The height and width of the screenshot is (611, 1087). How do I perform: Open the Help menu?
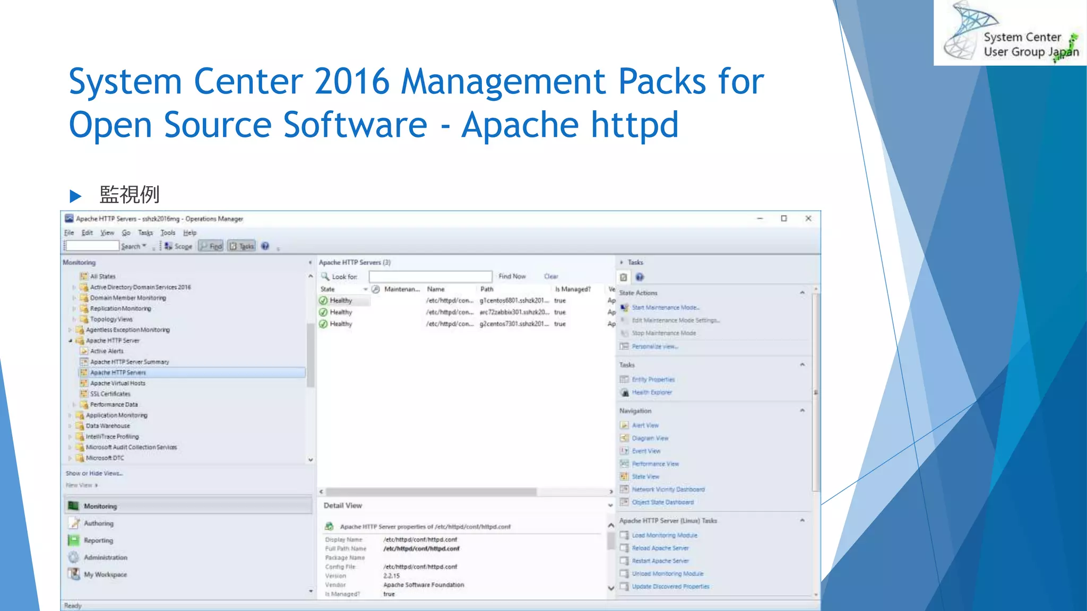pos(189,233)
